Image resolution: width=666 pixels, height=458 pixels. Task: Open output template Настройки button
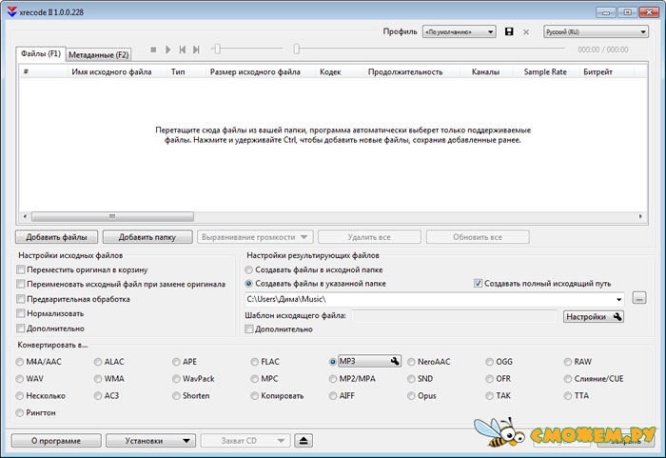click(594, 316)
